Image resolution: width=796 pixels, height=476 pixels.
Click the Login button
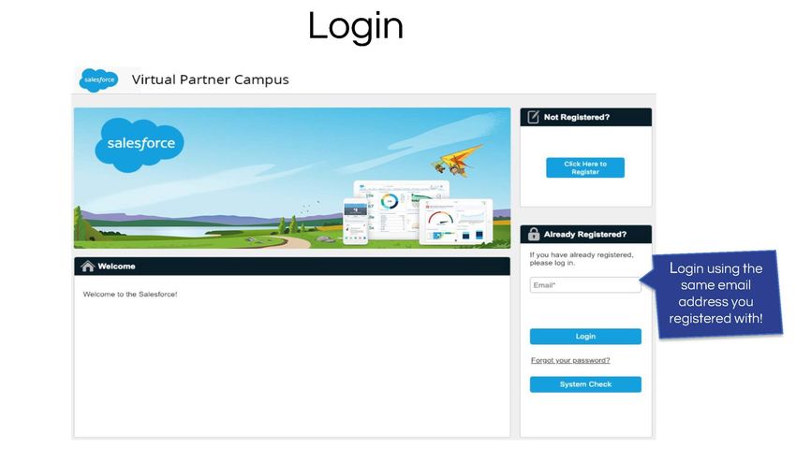pos(585,337)
